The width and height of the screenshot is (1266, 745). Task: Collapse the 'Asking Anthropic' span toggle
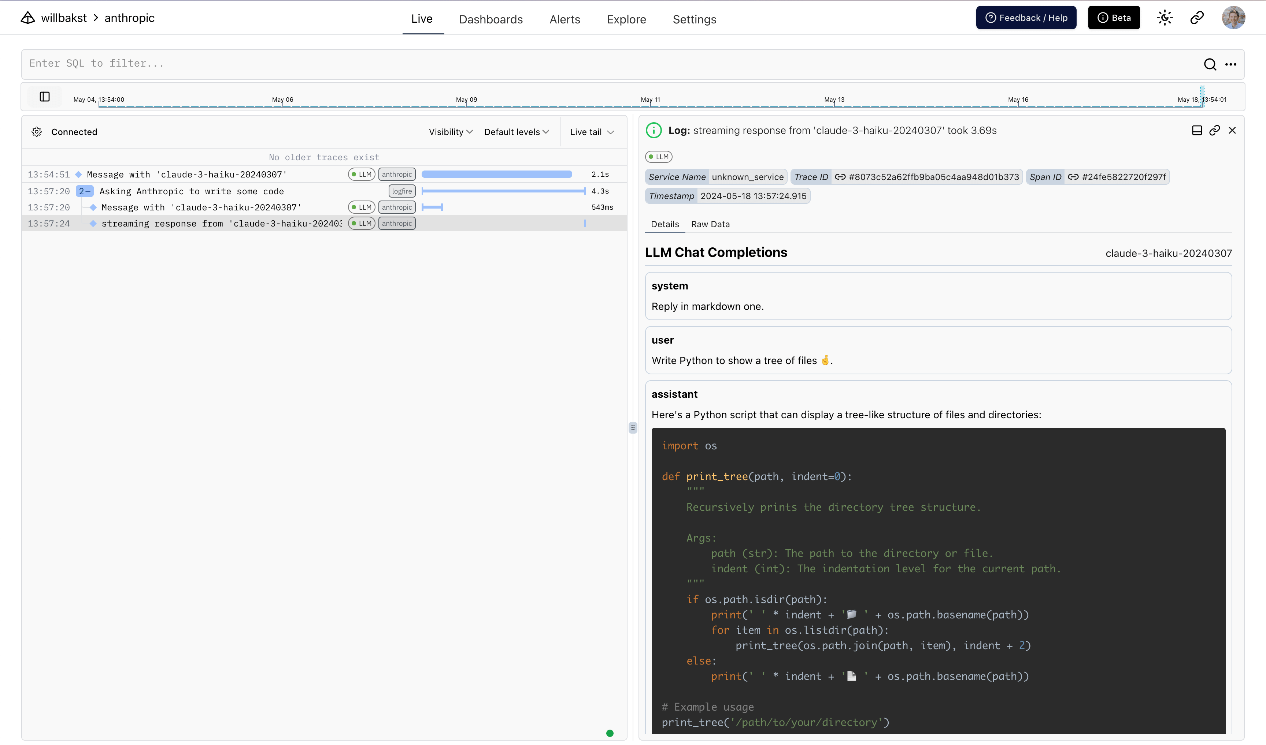[84, 191]
